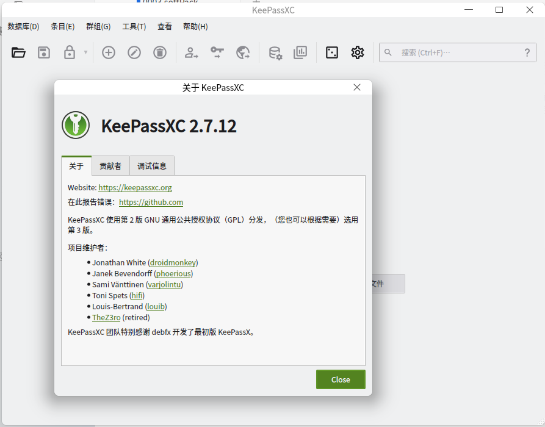Focus the 搜索 (Ctrl+F) search field

coord(457,53)
